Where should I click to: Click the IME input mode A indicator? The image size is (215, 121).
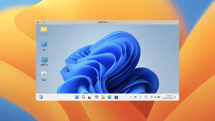click(x=140, y=97)
